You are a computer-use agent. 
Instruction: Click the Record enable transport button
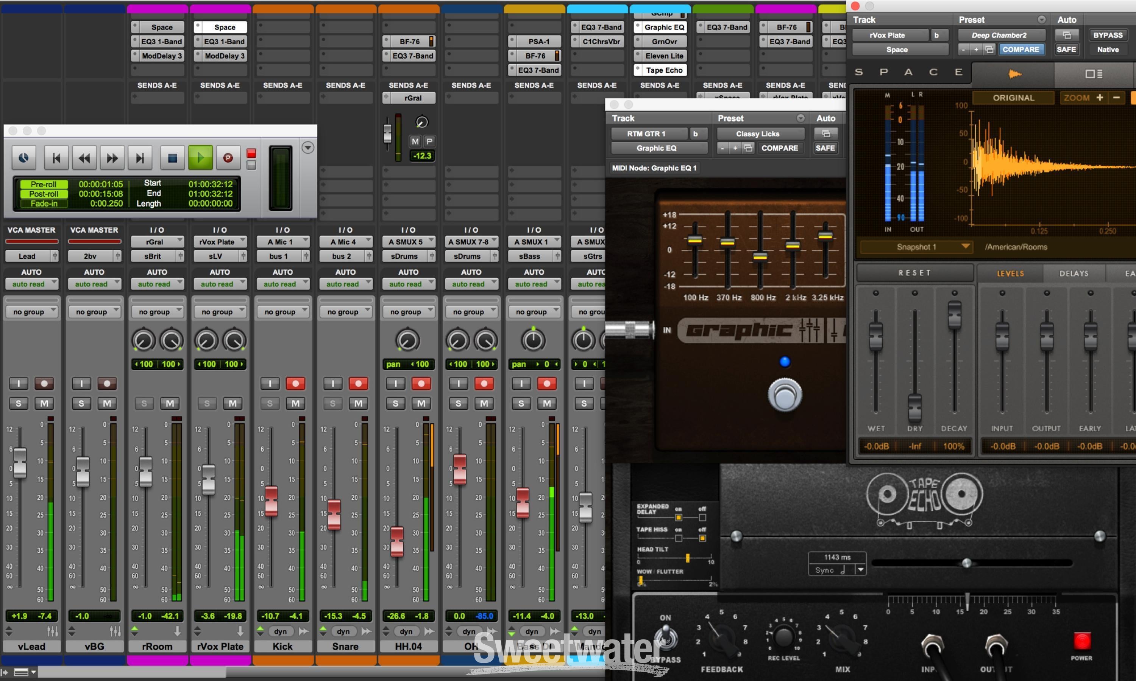pyautogui.click(x=228, y=158)
